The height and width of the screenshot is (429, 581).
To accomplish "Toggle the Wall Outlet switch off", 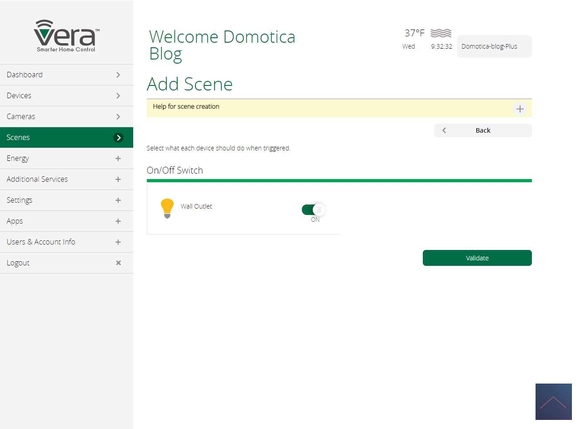I will click(x=313, y=210).
